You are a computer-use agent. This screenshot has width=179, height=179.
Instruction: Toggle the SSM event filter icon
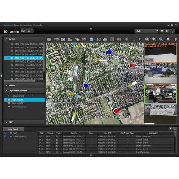coord(4,133)
